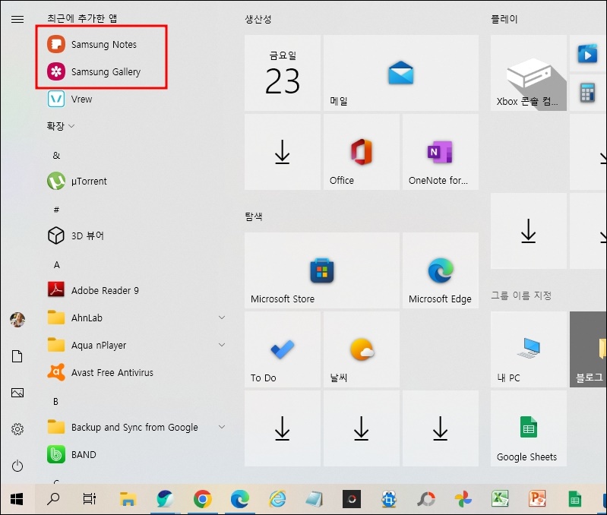This screenshot has width=607, height=515.
Task: Open the calendar tile showing 금요일 23
Action: click(283, 73)
